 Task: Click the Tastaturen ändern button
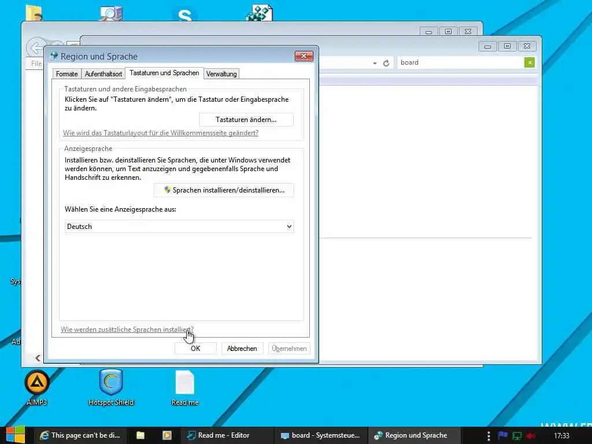(x=246, y=120)
